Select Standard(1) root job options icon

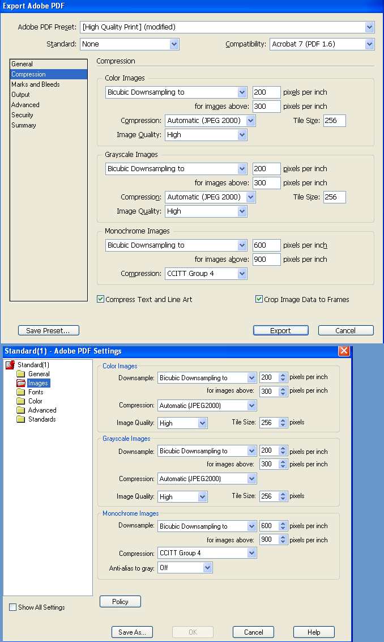pos(10,365)
